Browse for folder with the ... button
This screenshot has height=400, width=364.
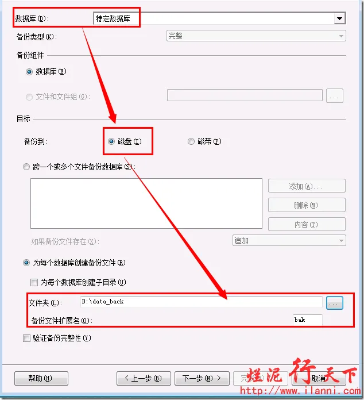[334, 303]
